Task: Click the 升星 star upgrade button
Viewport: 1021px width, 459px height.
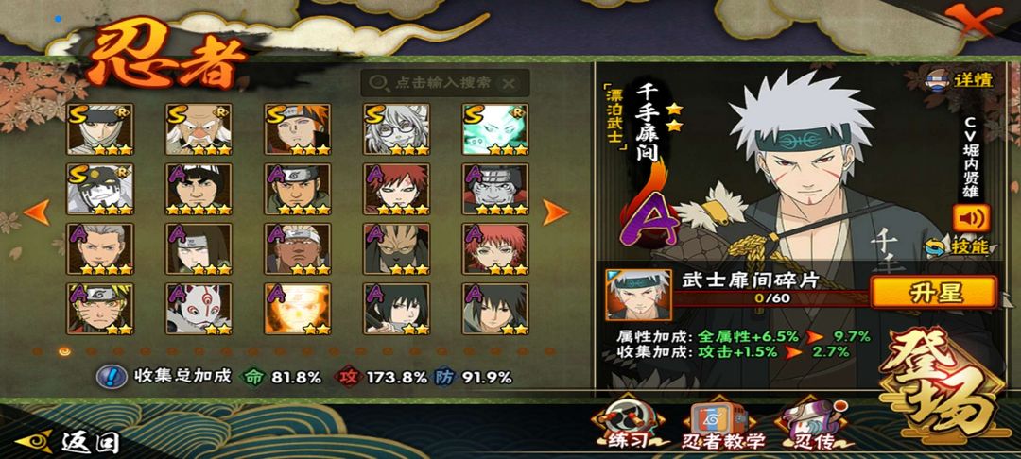Action: (x=933, y=293)
